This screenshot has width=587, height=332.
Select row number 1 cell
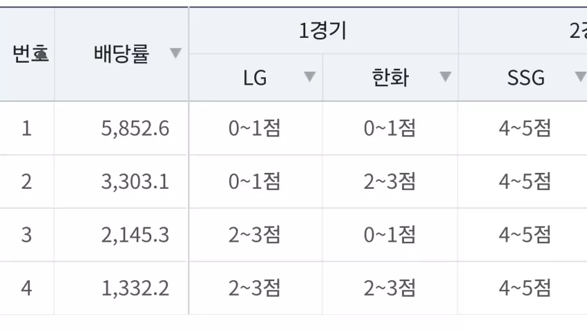[26, 128]
